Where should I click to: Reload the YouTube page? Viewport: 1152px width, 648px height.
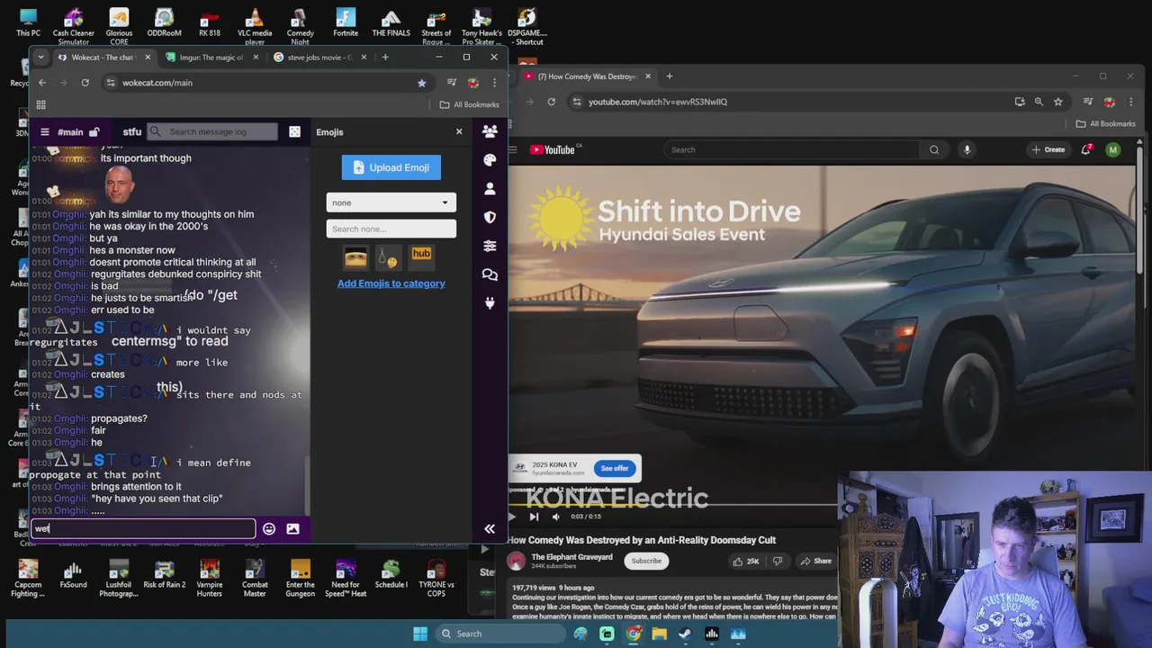tap(551, 102)
